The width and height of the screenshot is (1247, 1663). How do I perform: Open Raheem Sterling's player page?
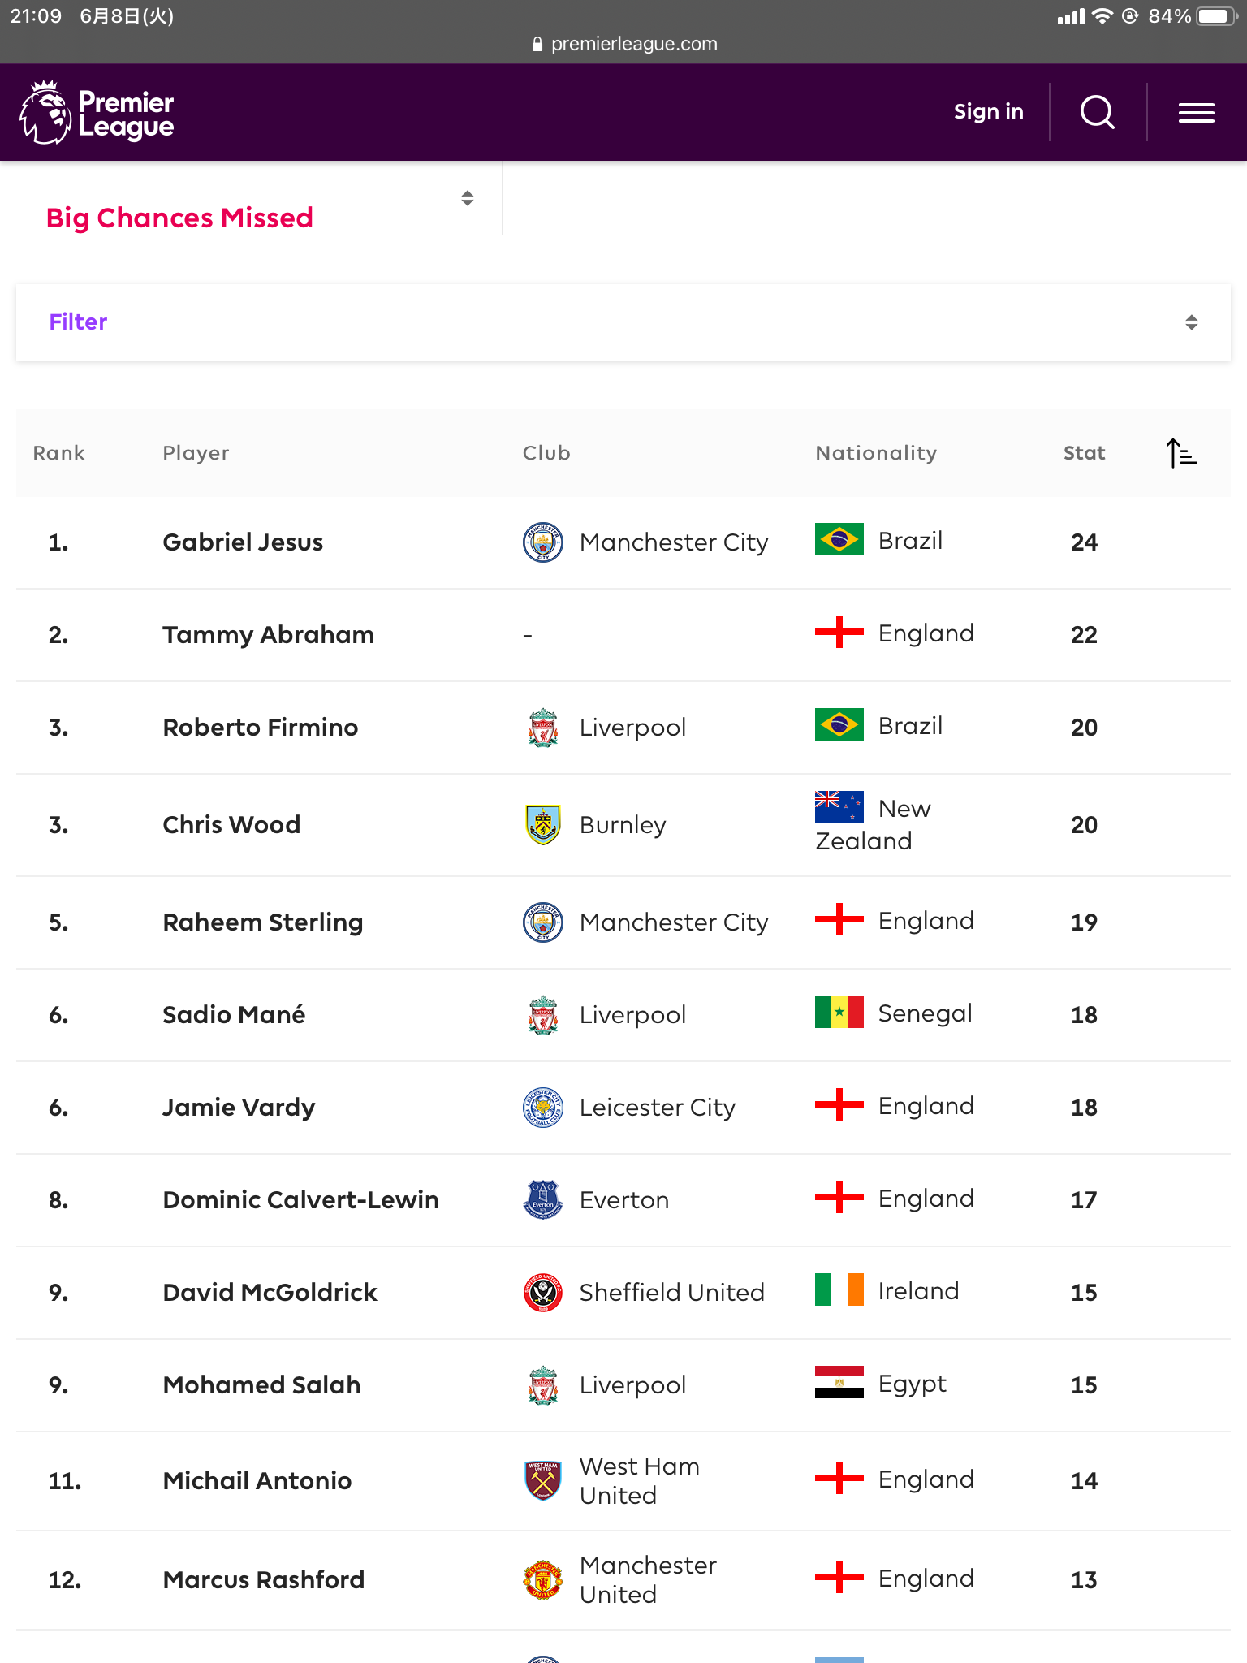(262, 922)
